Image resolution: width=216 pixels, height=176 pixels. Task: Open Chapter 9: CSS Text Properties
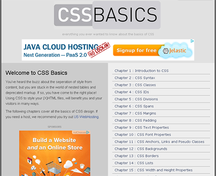[142, 128]
